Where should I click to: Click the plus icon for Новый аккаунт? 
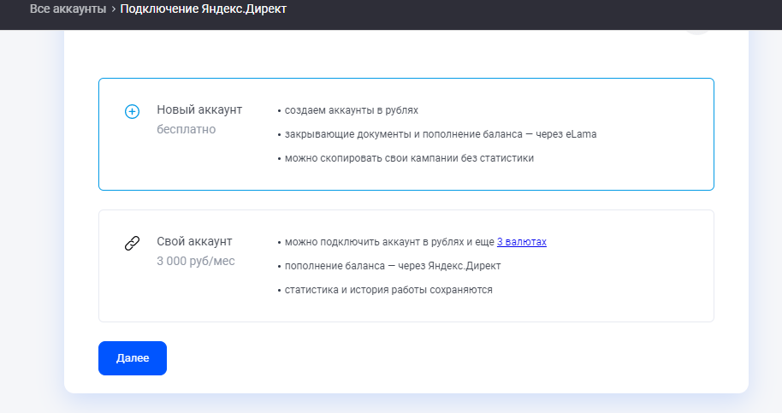pyautogui.click(x=132, y=112)
